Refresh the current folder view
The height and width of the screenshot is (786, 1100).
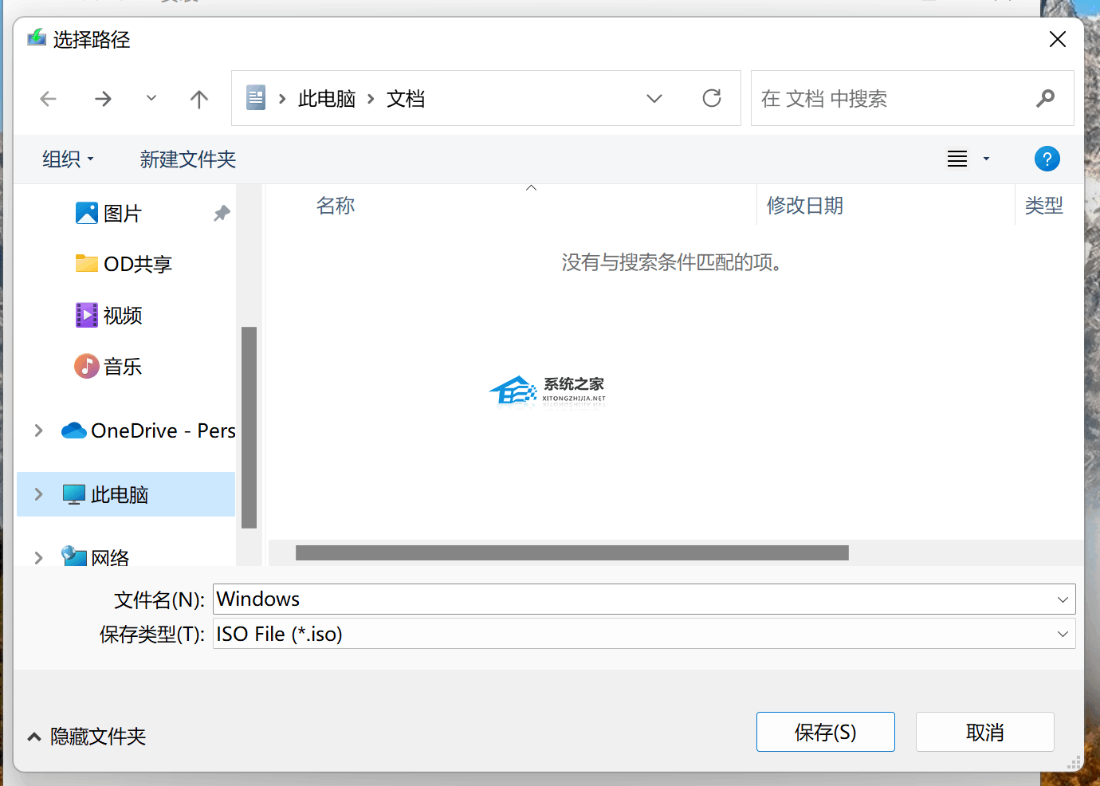click(x=712, y=98)
